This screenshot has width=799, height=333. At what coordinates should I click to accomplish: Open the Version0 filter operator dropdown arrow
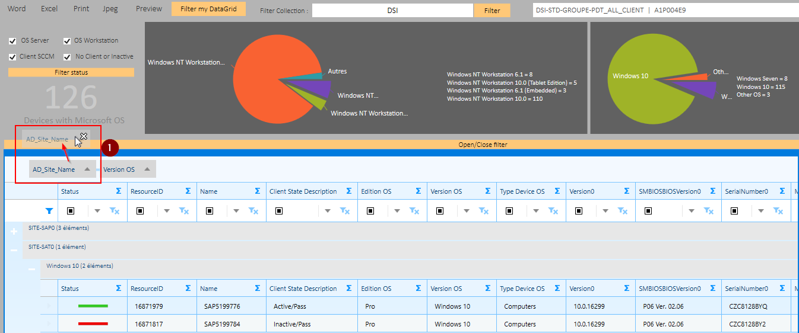[606, 211]
